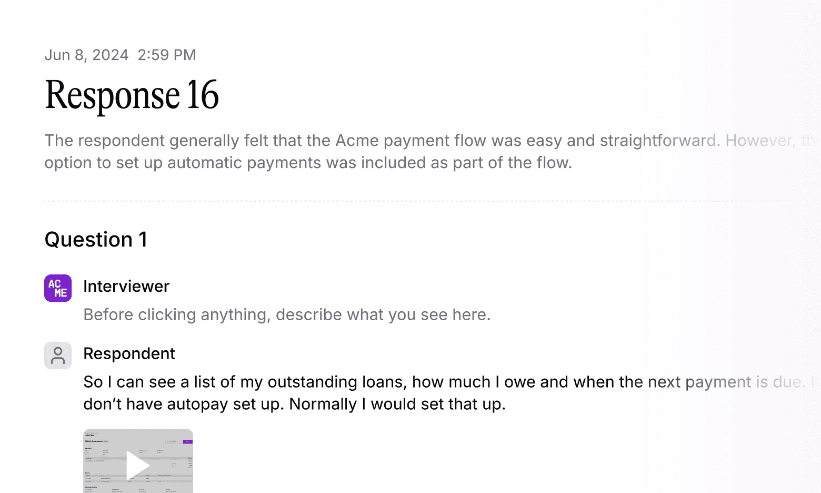
Task: Click the search icon inside the video thumbnail
Action: point(167,442)
